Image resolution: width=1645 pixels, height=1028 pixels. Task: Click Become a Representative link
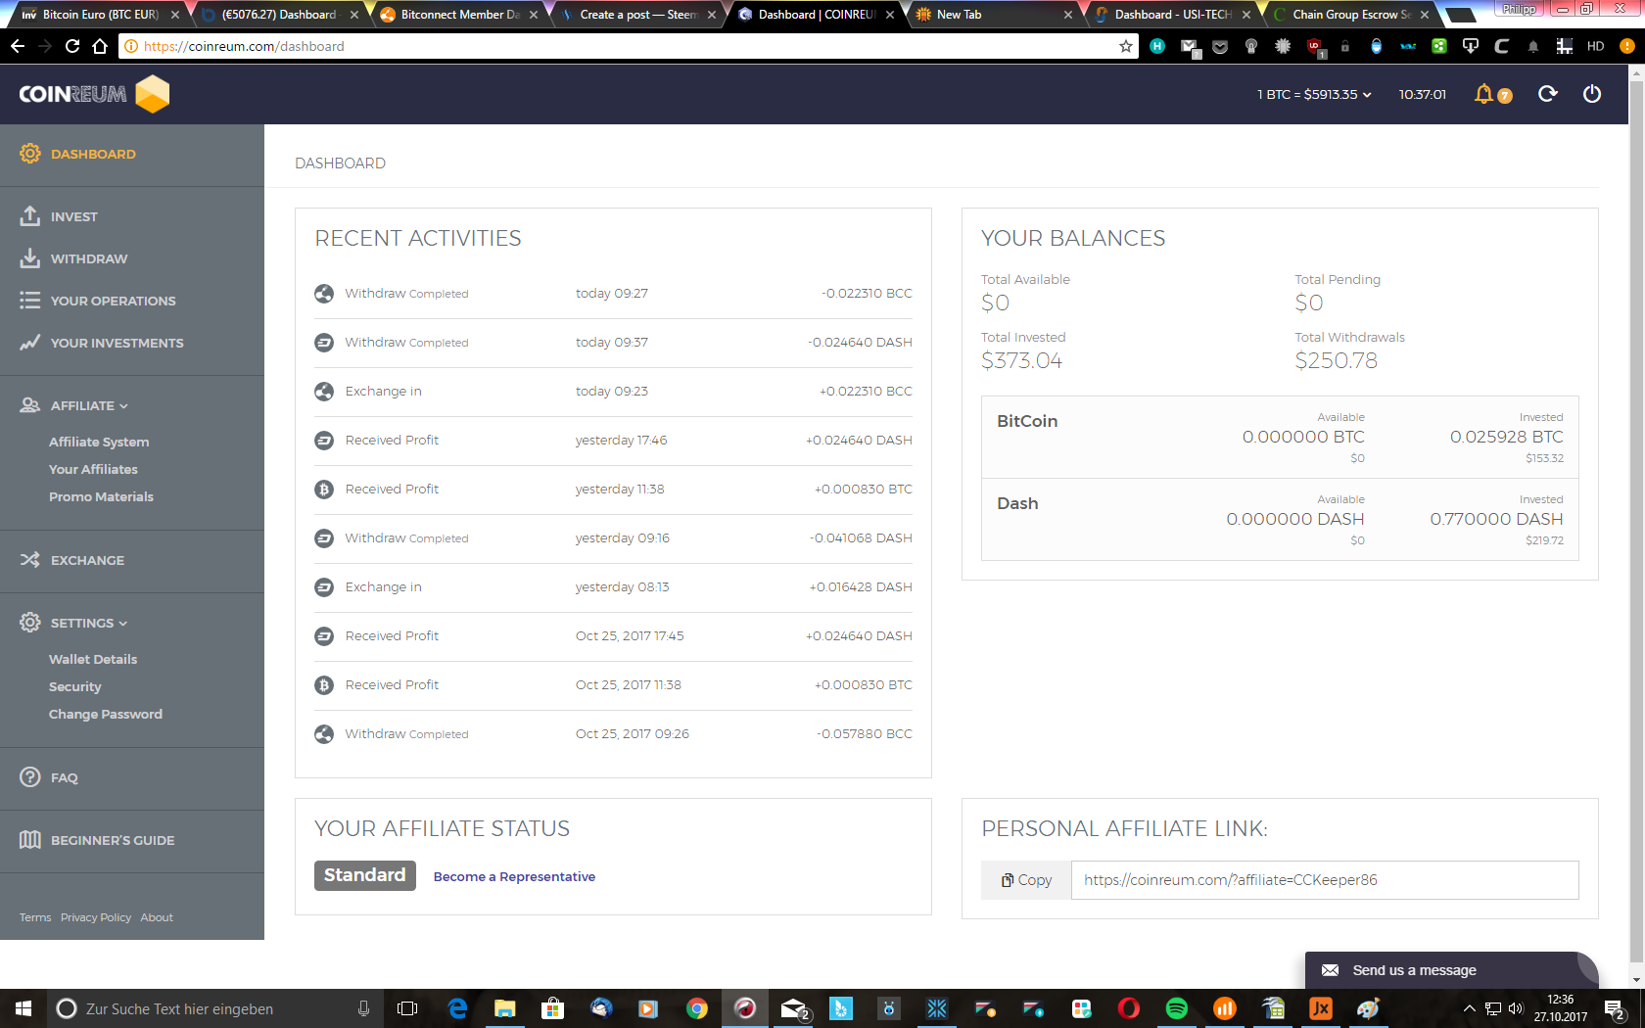click(514, 876)
